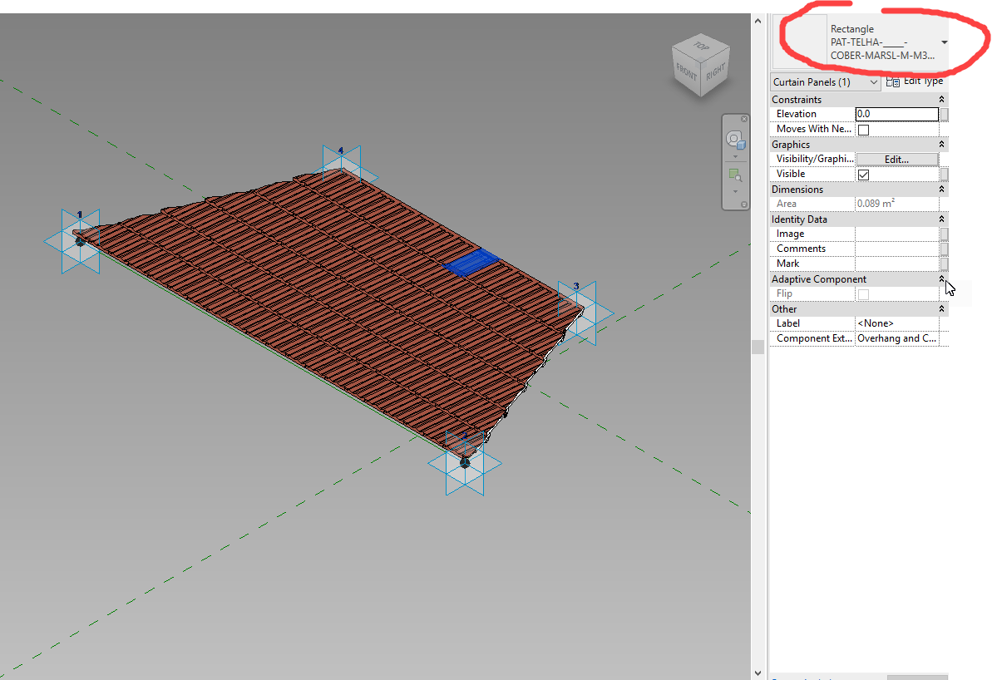Collapse the Adaptive Component section
This screenshot has width=992, height=680.
click(x=942, y=278)
